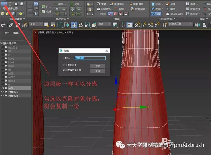Viewport: 211px width, 155px height.
Task: Click the 塌陷 Collapse button
Action: coord(171,9)
